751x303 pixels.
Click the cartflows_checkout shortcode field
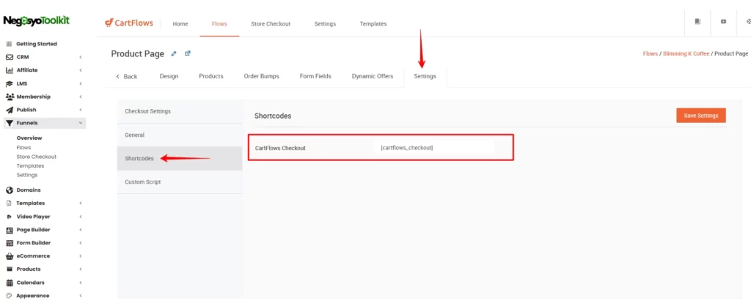pos(436,148)
